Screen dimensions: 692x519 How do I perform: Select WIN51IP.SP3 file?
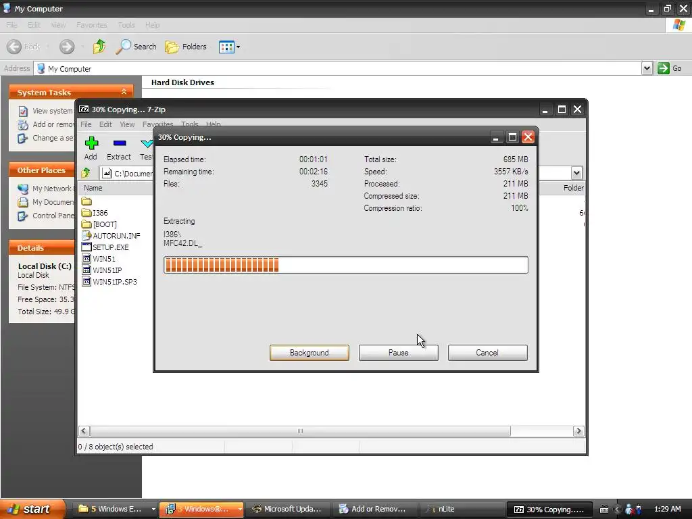[x=109, y=282]
